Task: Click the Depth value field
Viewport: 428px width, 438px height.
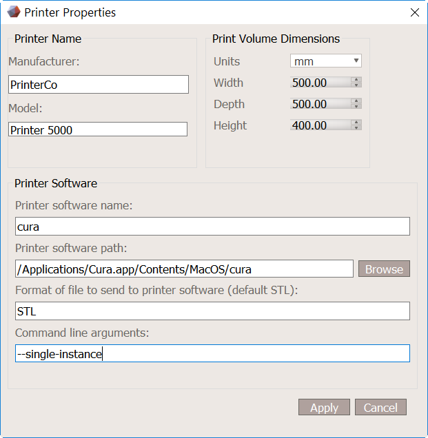Action: pos(320,104)
